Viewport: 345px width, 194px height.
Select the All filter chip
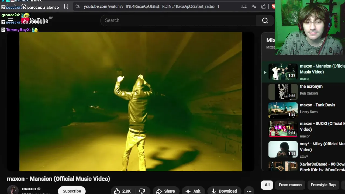click(x=267, y=185)
